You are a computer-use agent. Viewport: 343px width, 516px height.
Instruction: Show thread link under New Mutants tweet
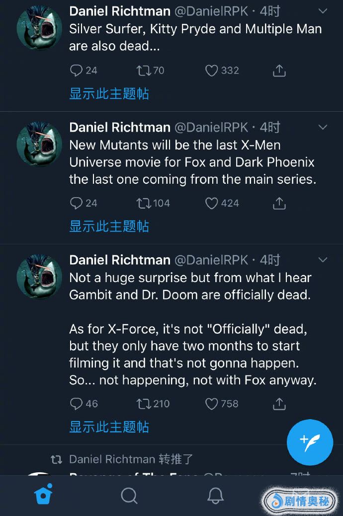tap(109, 226)
